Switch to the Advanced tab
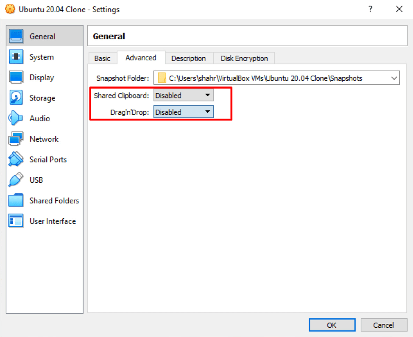This screenshot has height=337, width=413. pos(141,58)
